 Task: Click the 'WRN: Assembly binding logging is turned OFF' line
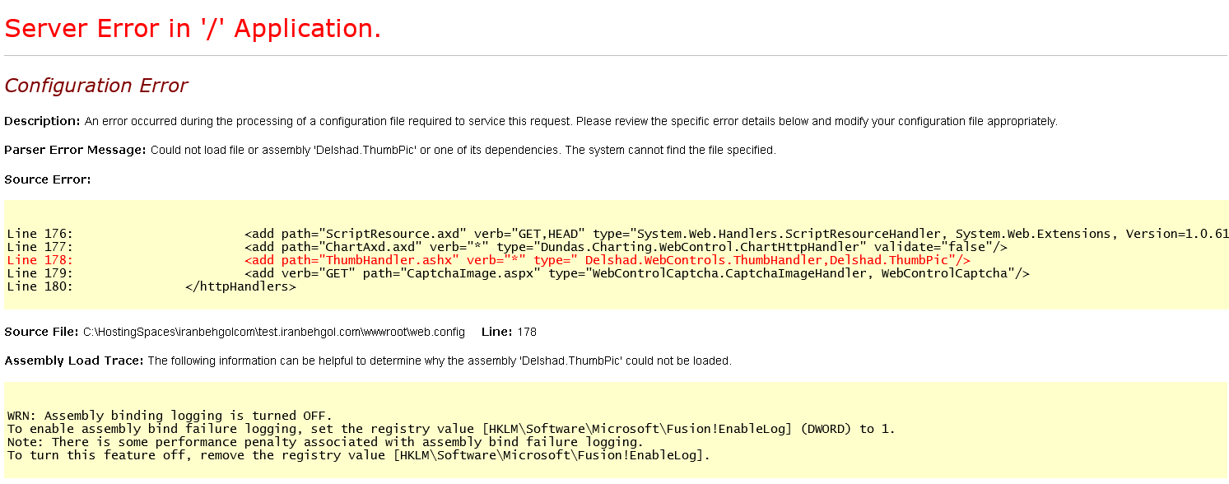[x=170, y=415]
